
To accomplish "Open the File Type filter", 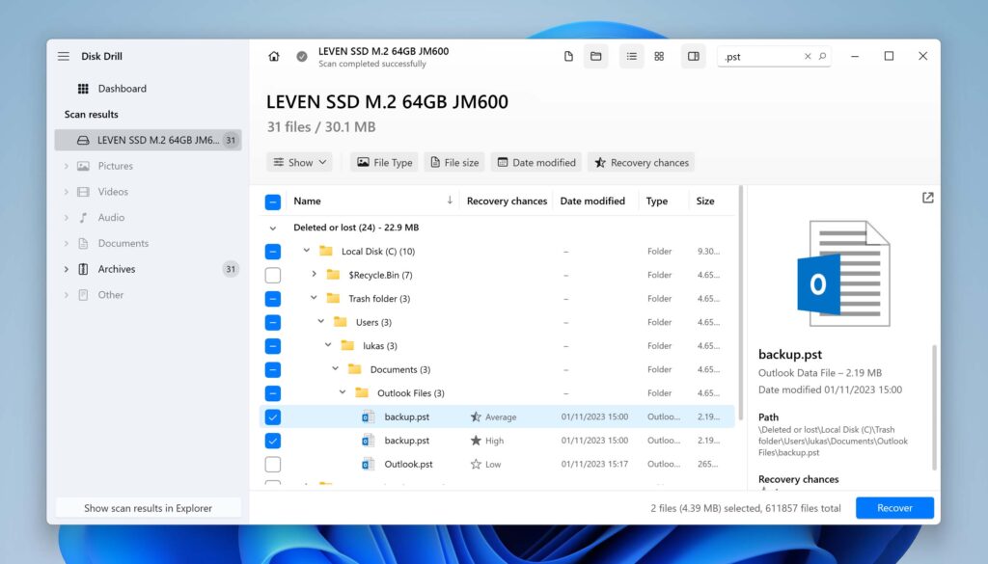I will click(383, 162).
